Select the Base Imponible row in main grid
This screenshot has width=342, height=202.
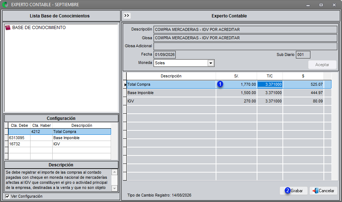(x=229, y=93)
